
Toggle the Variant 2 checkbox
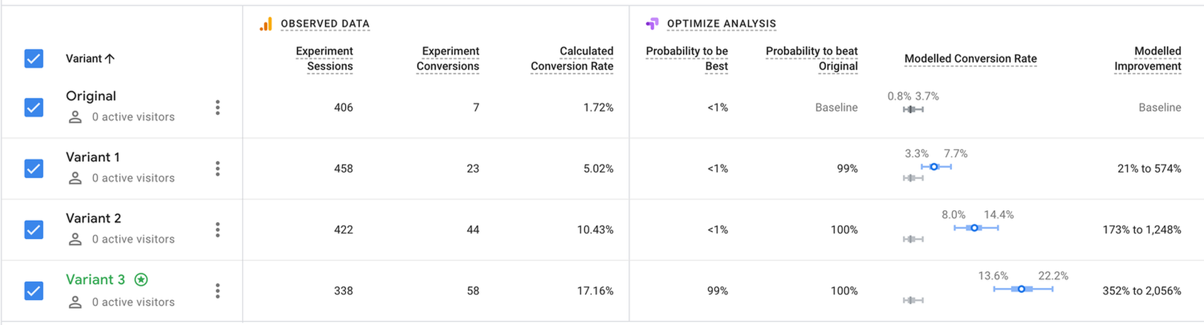pyautogui.click(x=34, y=230)
